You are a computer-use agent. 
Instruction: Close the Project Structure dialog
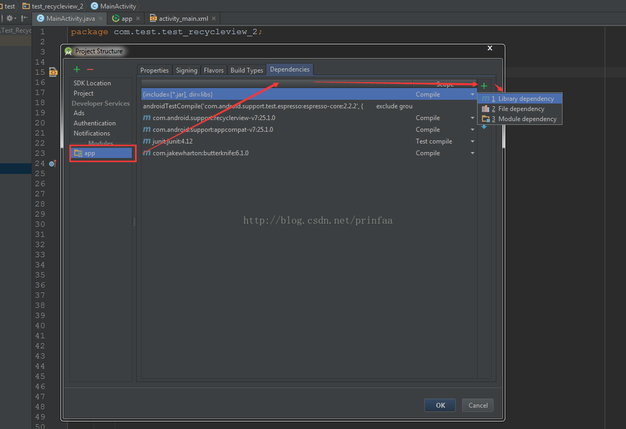click(x=490, y=48)
